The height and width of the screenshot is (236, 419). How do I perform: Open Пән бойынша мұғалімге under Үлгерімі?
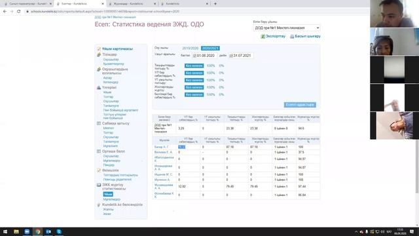coord(120,110)
